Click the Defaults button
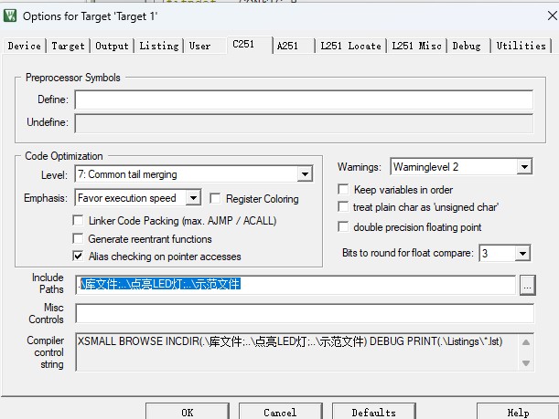 tap(373, 412)
